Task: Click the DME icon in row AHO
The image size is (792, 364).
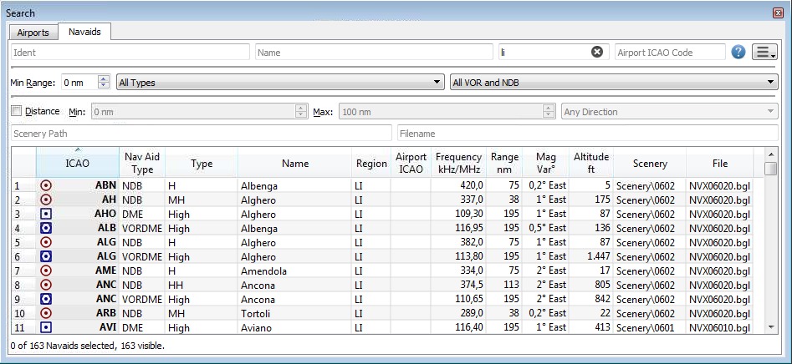Action: coord(46,214)
